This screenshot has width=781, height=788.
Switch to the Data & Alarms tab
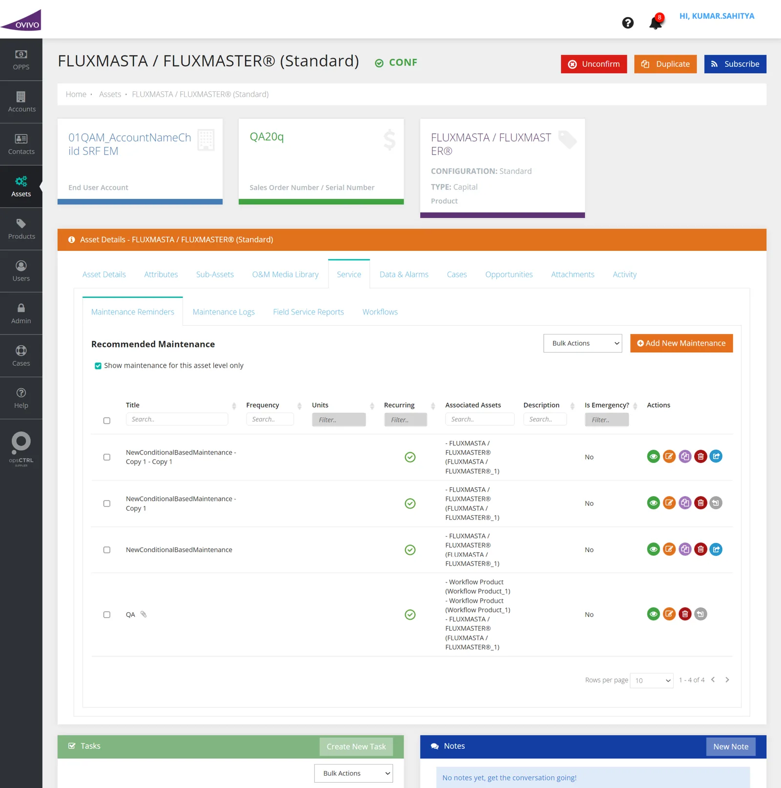pos(404,274)
